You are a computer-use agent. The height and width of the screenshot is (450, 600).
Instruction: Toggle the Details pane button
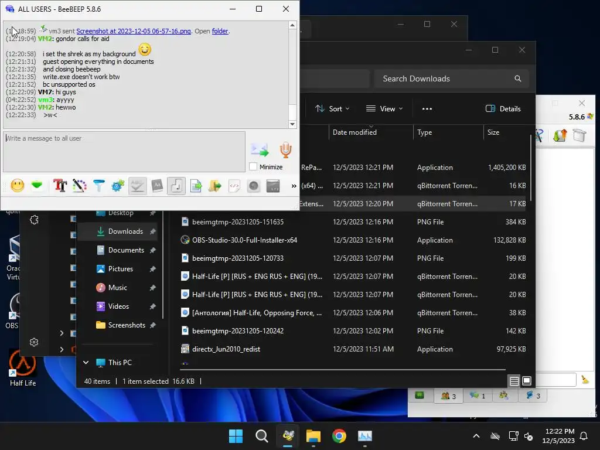pos(503,108)
